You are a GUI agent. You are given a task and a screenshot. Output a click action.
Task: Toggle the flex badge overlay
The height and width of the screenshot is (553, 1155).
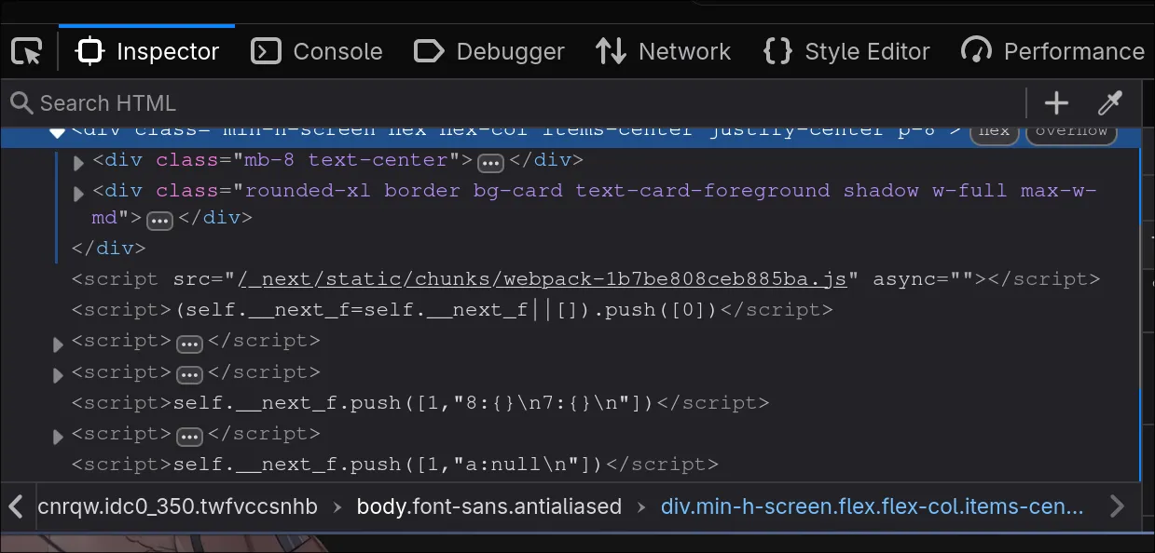point(994,131)
